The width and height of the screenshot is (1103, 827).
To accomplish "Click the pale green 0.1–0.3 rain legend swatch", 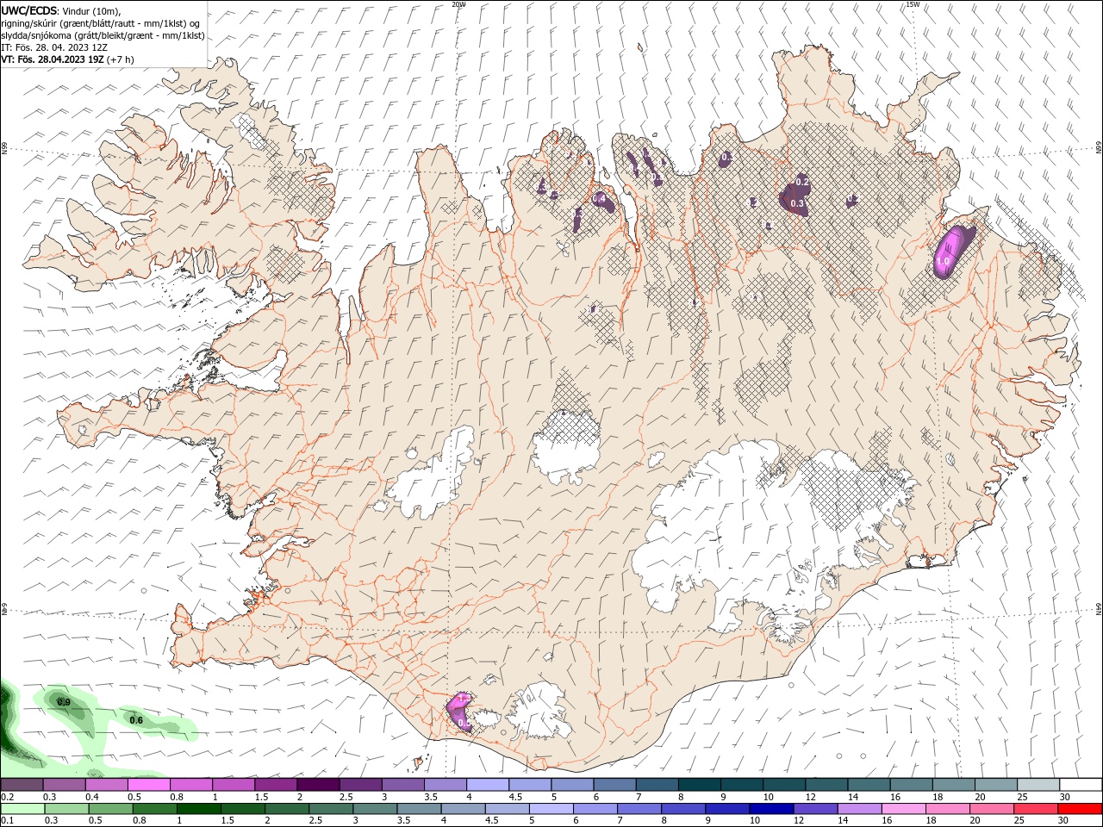I will coord(22,809).
